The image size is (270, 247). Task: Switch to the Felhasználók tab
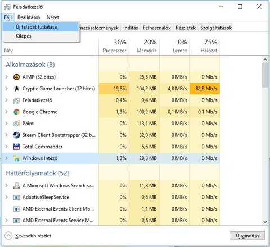pos(157,28)
